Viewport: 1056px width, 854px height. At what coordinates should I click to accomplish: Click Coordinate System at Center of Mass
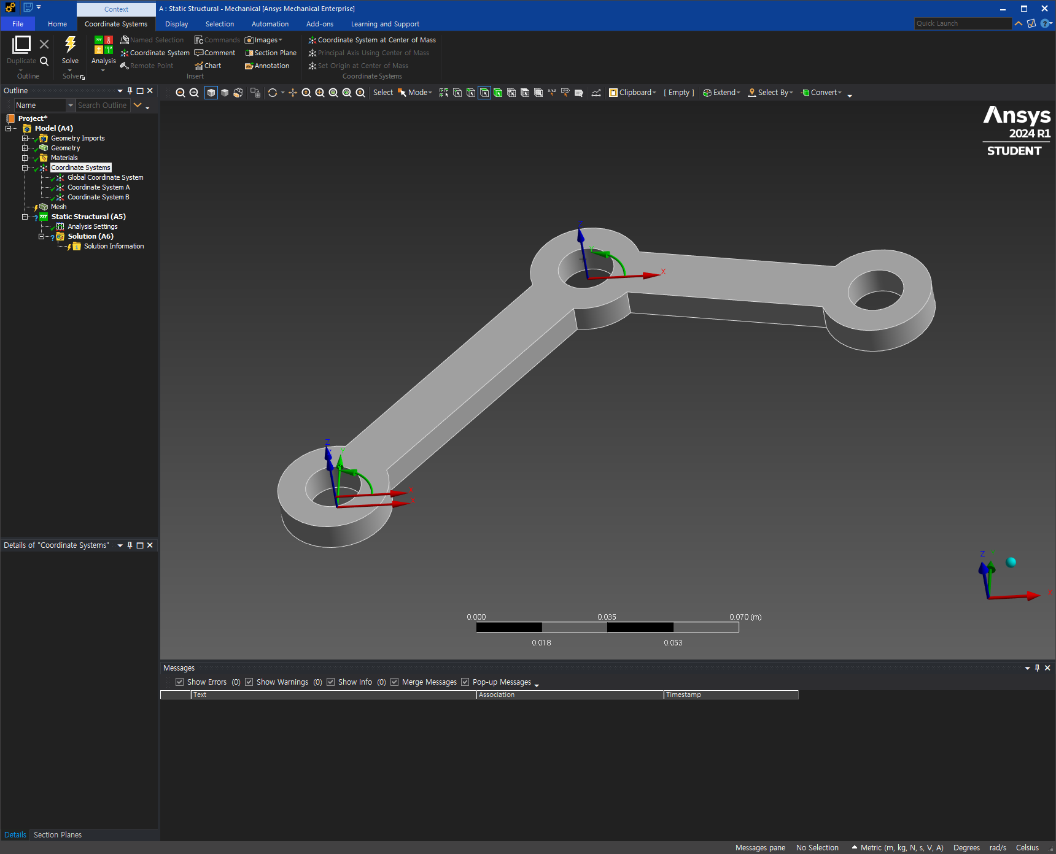click(x=372, y=40)
